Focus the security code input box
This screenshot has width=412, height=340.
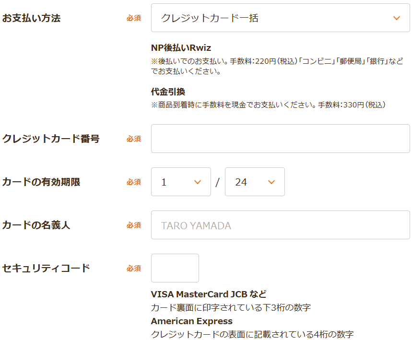pyautogui.click(x=175, y=268)
